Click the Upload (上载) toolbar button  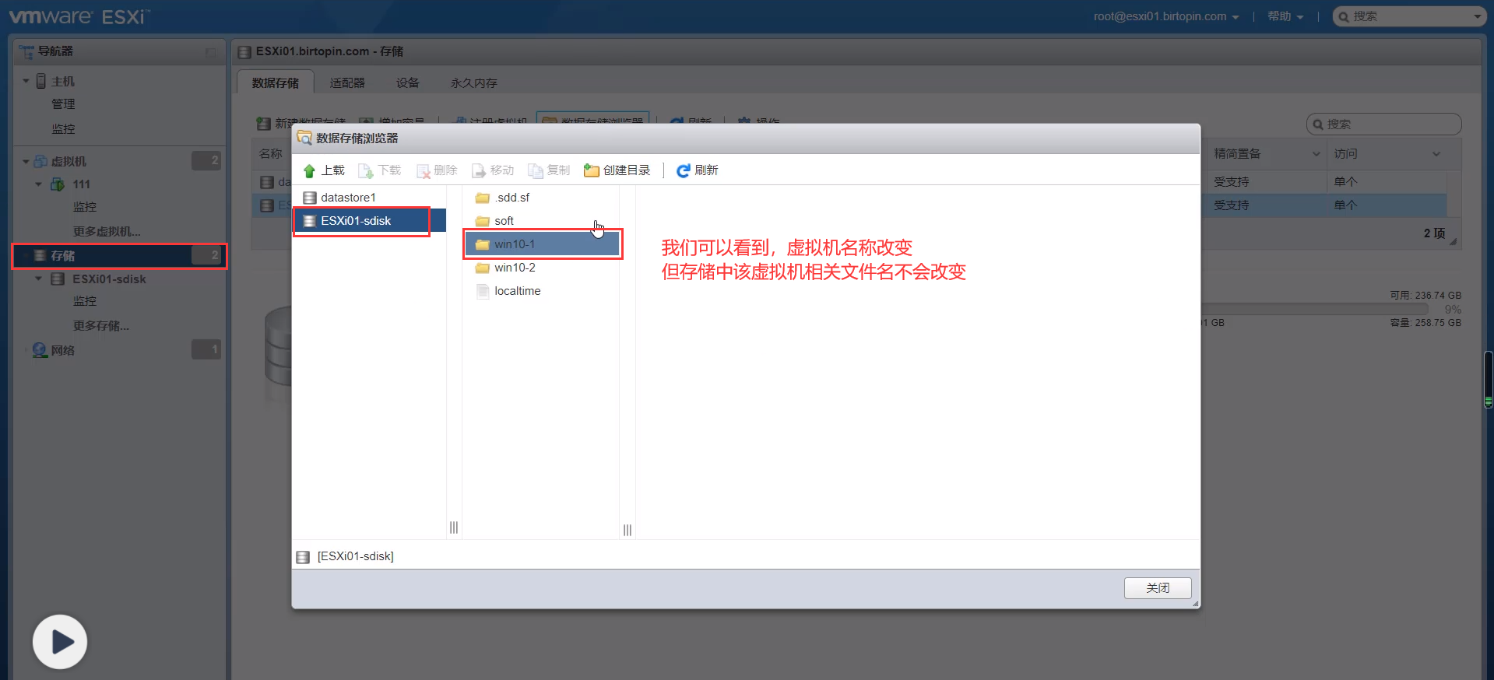coord(324,170)
